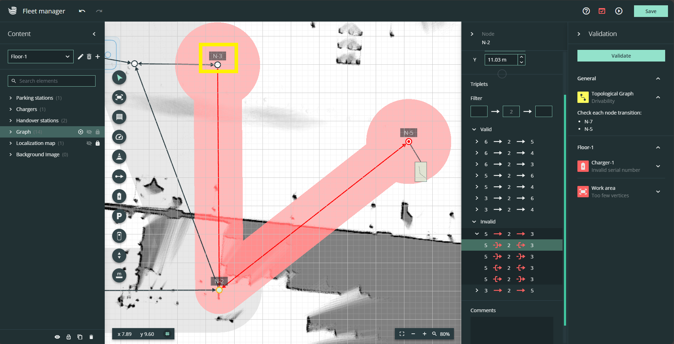Click the undo arrow icon
Image resolution: width=674 pixels, height=344 pixels.
click(x=82, y=11)
